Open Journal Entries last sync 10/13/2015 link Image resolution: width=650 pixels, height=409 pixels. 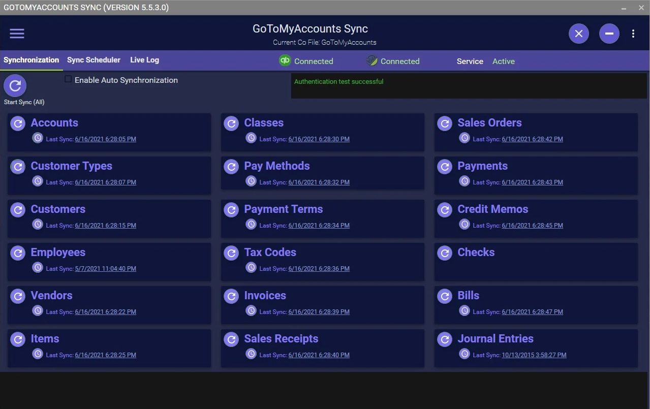click(x=534, y=355)
